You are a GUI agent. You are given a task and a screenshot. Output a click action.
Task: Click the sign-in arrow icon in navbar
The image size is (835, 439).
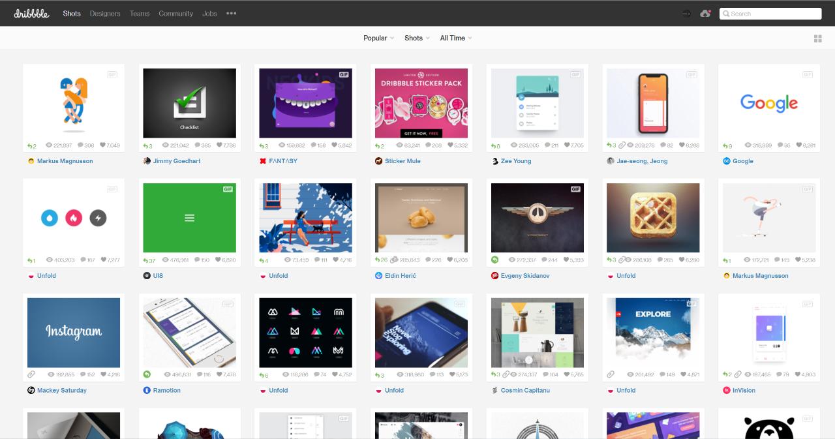click(x=686, y=14)
